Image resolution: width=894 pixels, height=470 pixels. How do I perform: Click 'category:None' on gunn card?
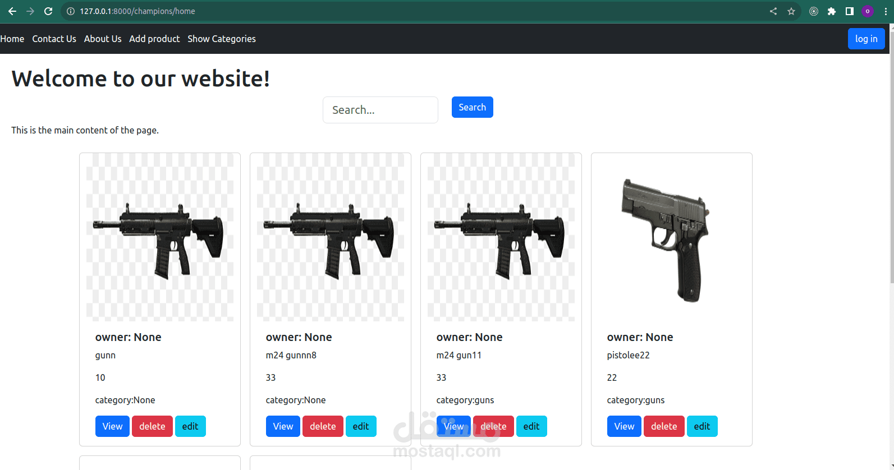125,400
